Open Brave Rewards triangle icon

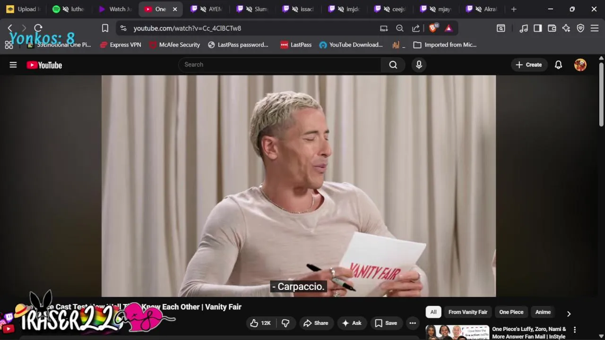(448, 28)
